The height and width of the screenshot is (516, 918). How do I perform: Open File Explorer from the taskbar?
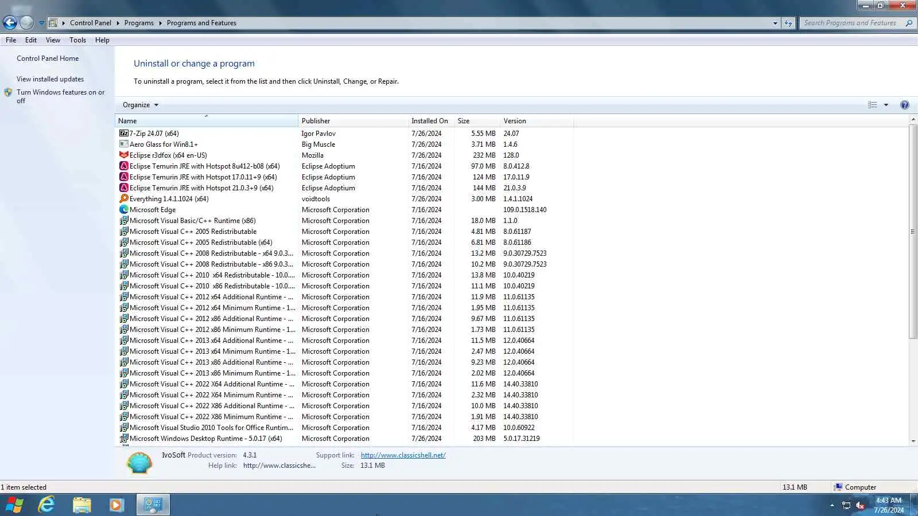coord(81,505)
